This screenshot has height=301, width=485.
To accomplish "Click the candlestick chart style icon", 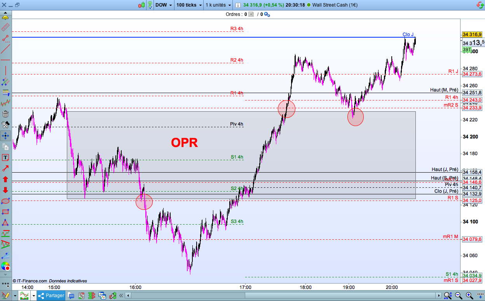I will point(141,5).
